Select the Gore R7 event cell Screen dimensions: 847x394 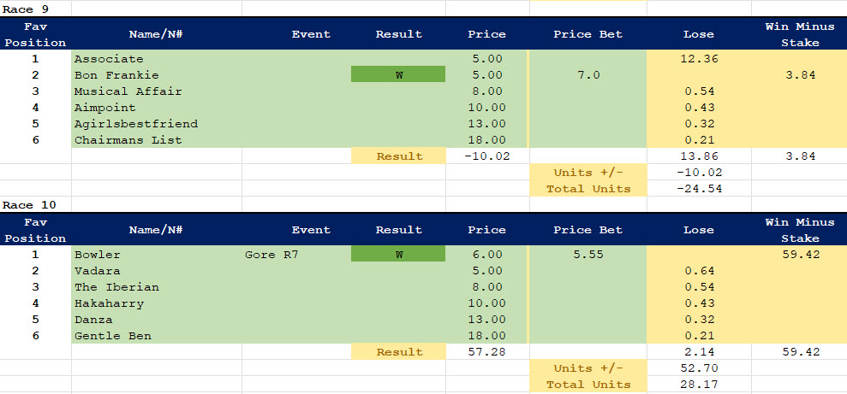(271, 255)
